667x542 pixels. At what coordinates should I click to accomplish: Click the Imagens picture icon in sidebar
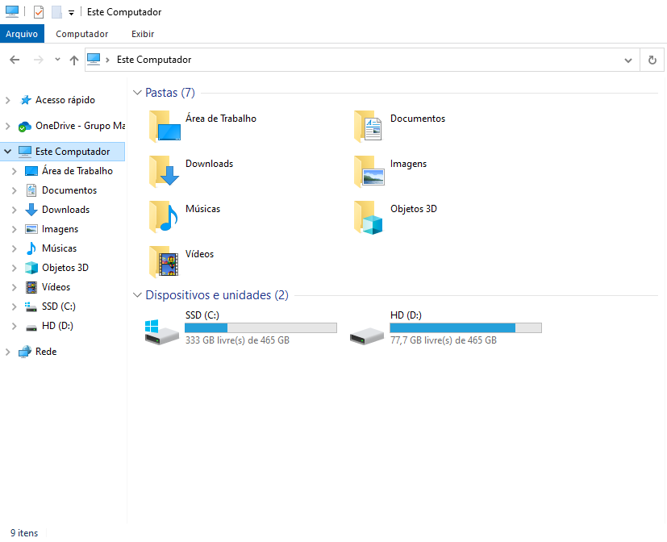point(31,229)
